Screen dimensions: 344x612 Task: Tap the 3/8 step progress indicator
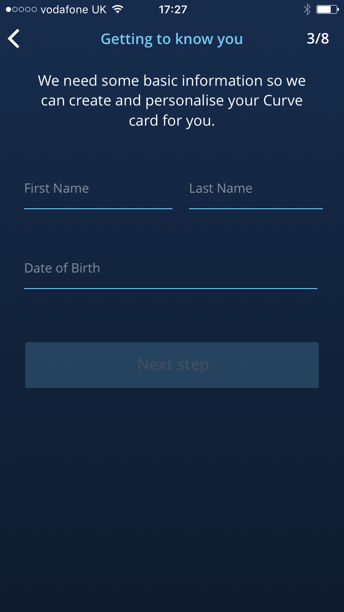pos(317,39)
